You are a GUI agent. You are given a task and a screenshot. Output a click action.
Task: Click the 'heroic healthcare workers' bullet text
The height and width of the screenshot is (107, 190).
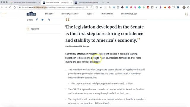click(x=132, y=99)
